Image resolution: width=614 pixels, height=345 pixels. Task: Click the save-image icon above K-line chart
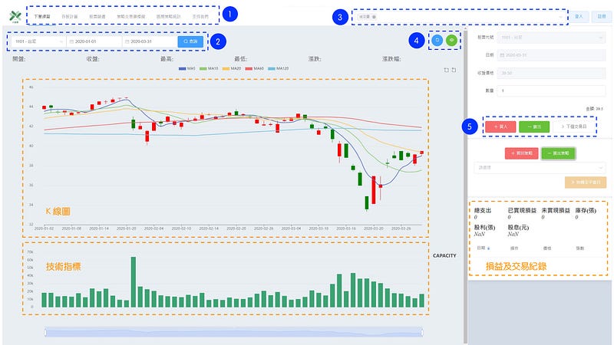coord(454,70)
